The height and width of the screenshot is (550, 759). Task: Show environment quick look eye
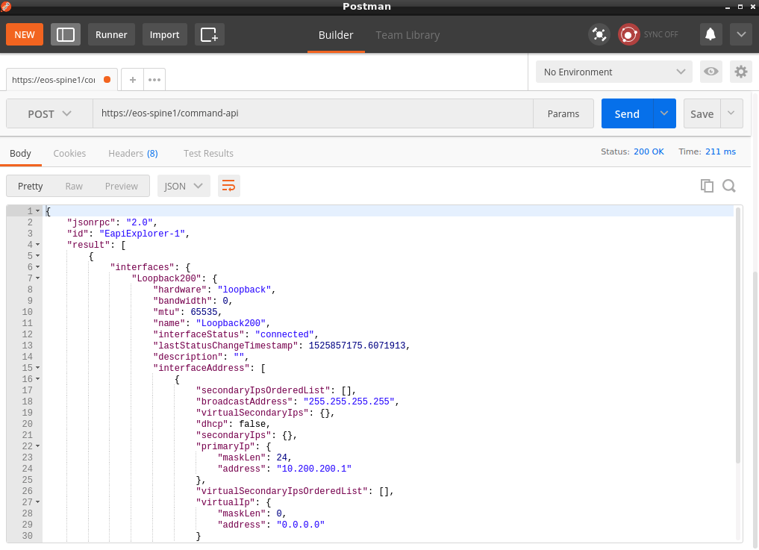tap(711, 72)
